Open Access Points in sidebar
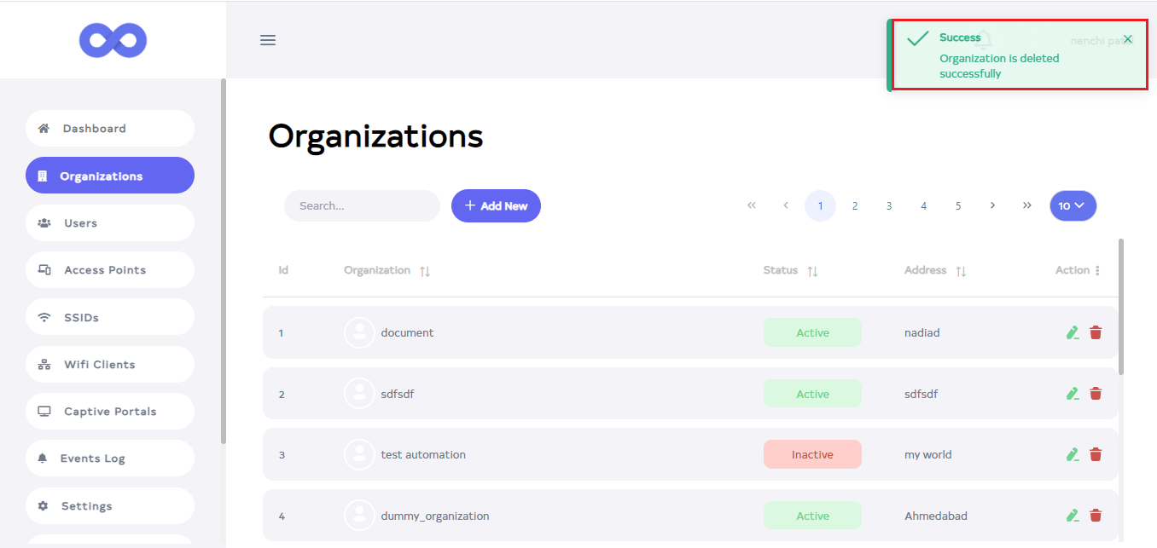The image size is (1157, 548). click(x=105, y=270)
